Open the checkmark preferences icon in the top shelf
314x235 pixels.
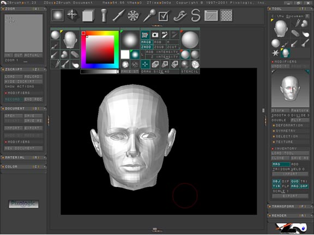coord(164,15)
